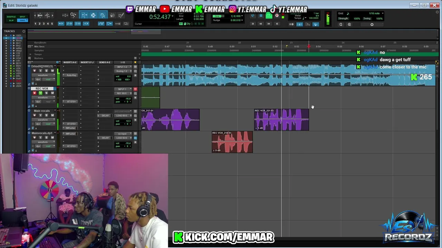
Task: Open IMPusher insert on Mainvocals.dp1 track
Action: 70,134
